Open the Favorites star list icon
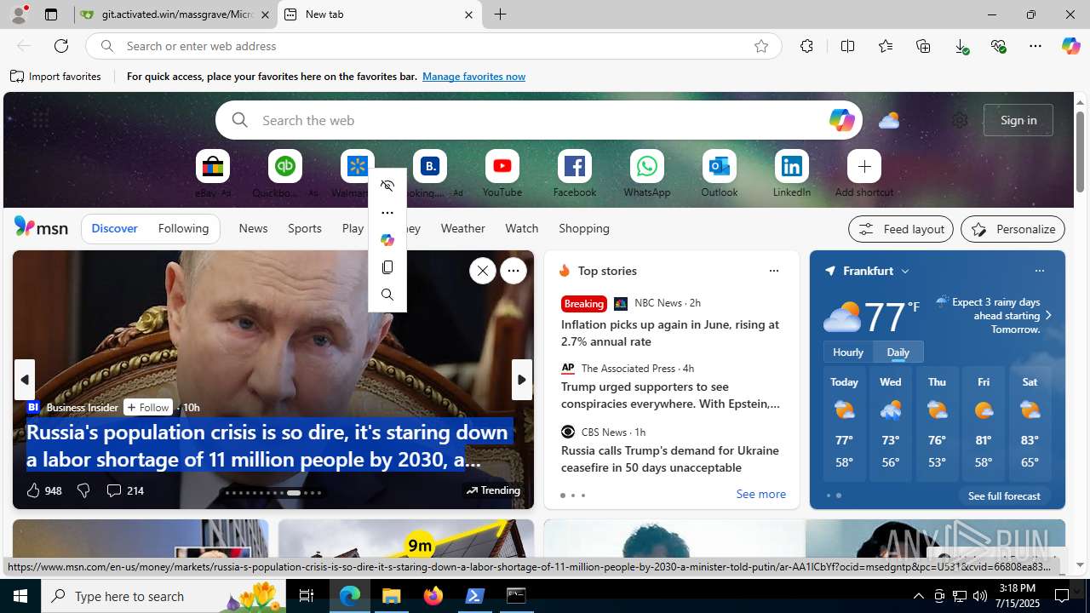This screenshot has height=613, width=1090. tap(886, 46)
